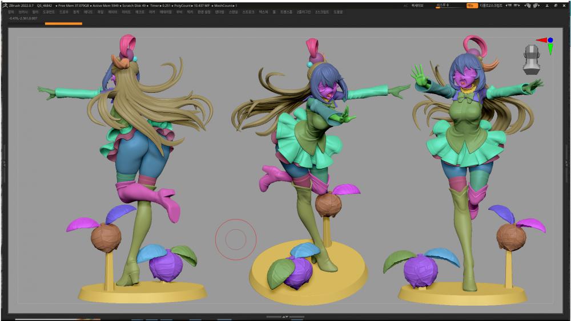Viewport: 571px width, 321px height.
Task: Click the Timer 0.251 status text
Action: coord(160,6)
